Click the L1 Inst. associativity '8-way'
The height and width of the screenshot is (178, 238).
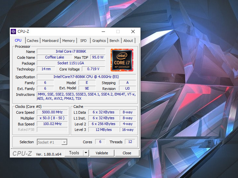(128, 118)
